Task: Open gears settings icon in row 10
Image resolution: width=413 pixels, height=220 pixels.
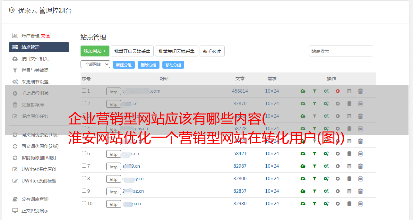Action: [x=326, y=204]
